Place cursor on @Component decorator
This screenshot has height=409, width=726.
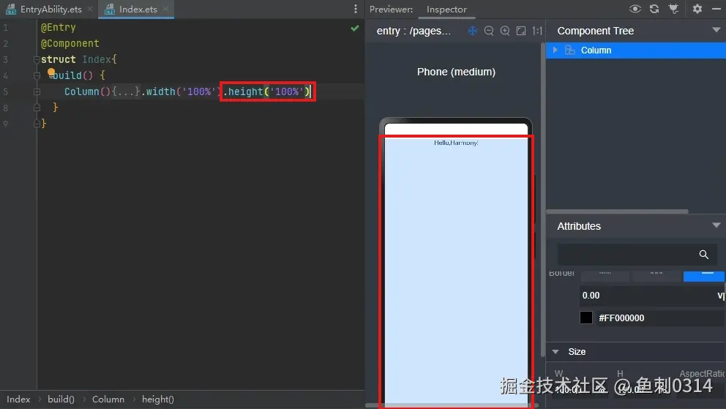click(x=70, y=43)
